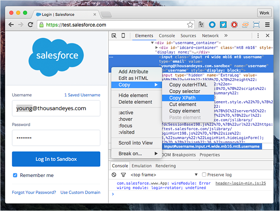Screen dimensions: 280x211
Task: Toggle the device mode icon
Action: tap(123, 36)
